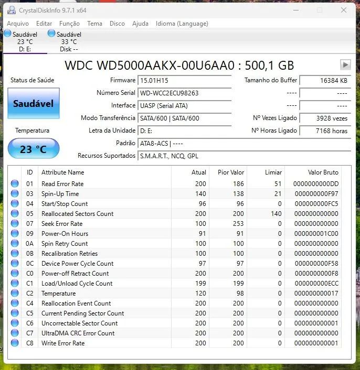The width and height of the screenshot is (360, 370).
Task: Click the status icon for Temperature attribute
Action: 15,293
